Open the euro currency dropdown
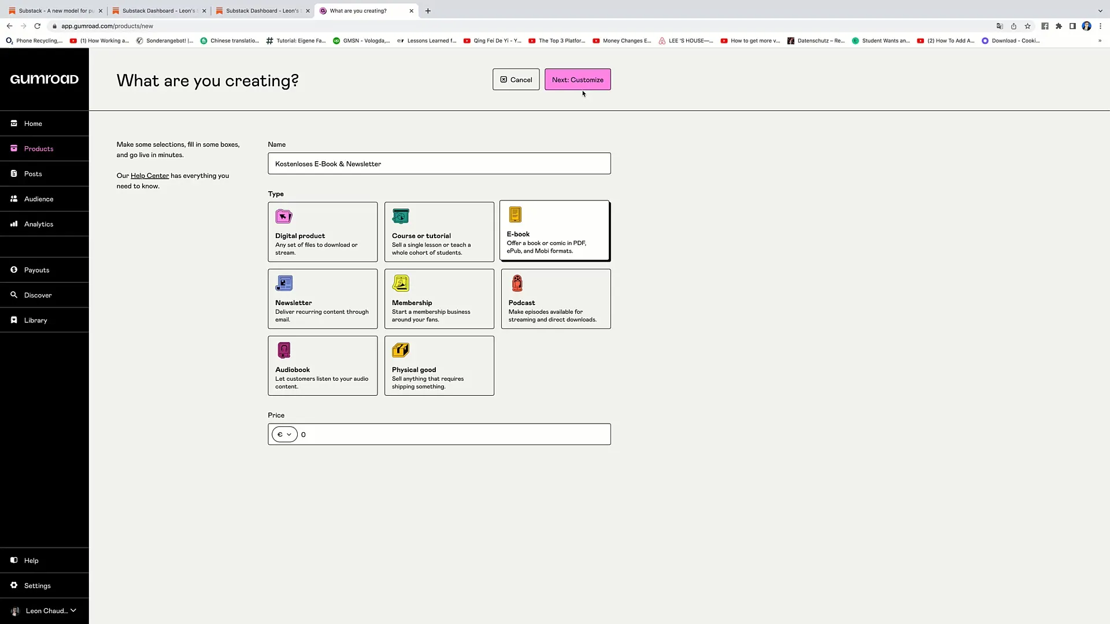 click(x=284, y=434)
